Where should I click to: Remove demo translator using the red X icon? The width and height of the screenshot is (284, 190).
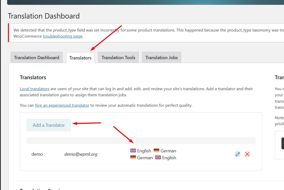pyautogui.click(x=247, y=154)
